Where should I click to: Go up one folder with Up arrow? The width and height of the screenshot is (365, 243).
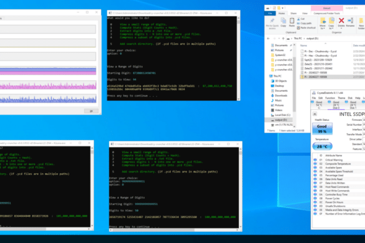pos(283,39)
